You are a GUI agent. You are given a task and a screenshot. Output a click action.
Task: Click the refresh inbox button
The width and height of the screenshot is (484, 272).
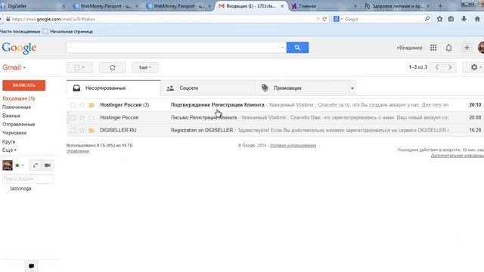click(x=113, y=67)
